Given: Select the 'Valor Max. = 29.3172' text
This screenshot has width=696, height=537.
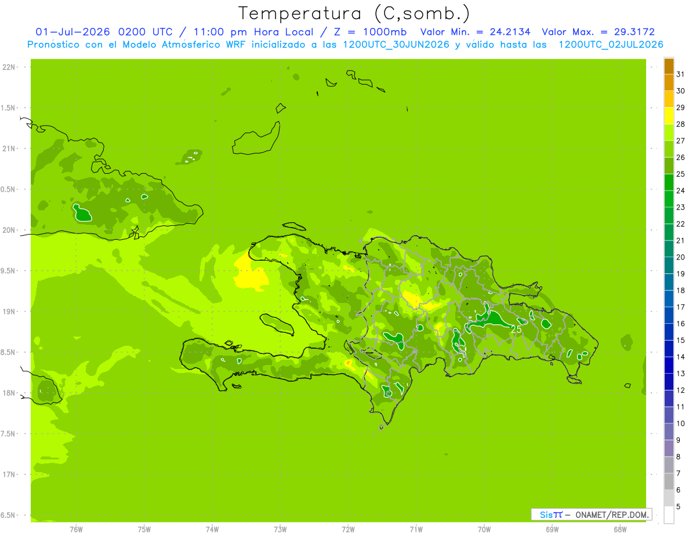Looking at the screenshot, I should (x=599, y=32).
